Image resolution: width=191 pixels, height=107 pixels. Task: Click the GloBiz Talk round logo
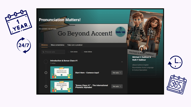(x=120, y=32)
